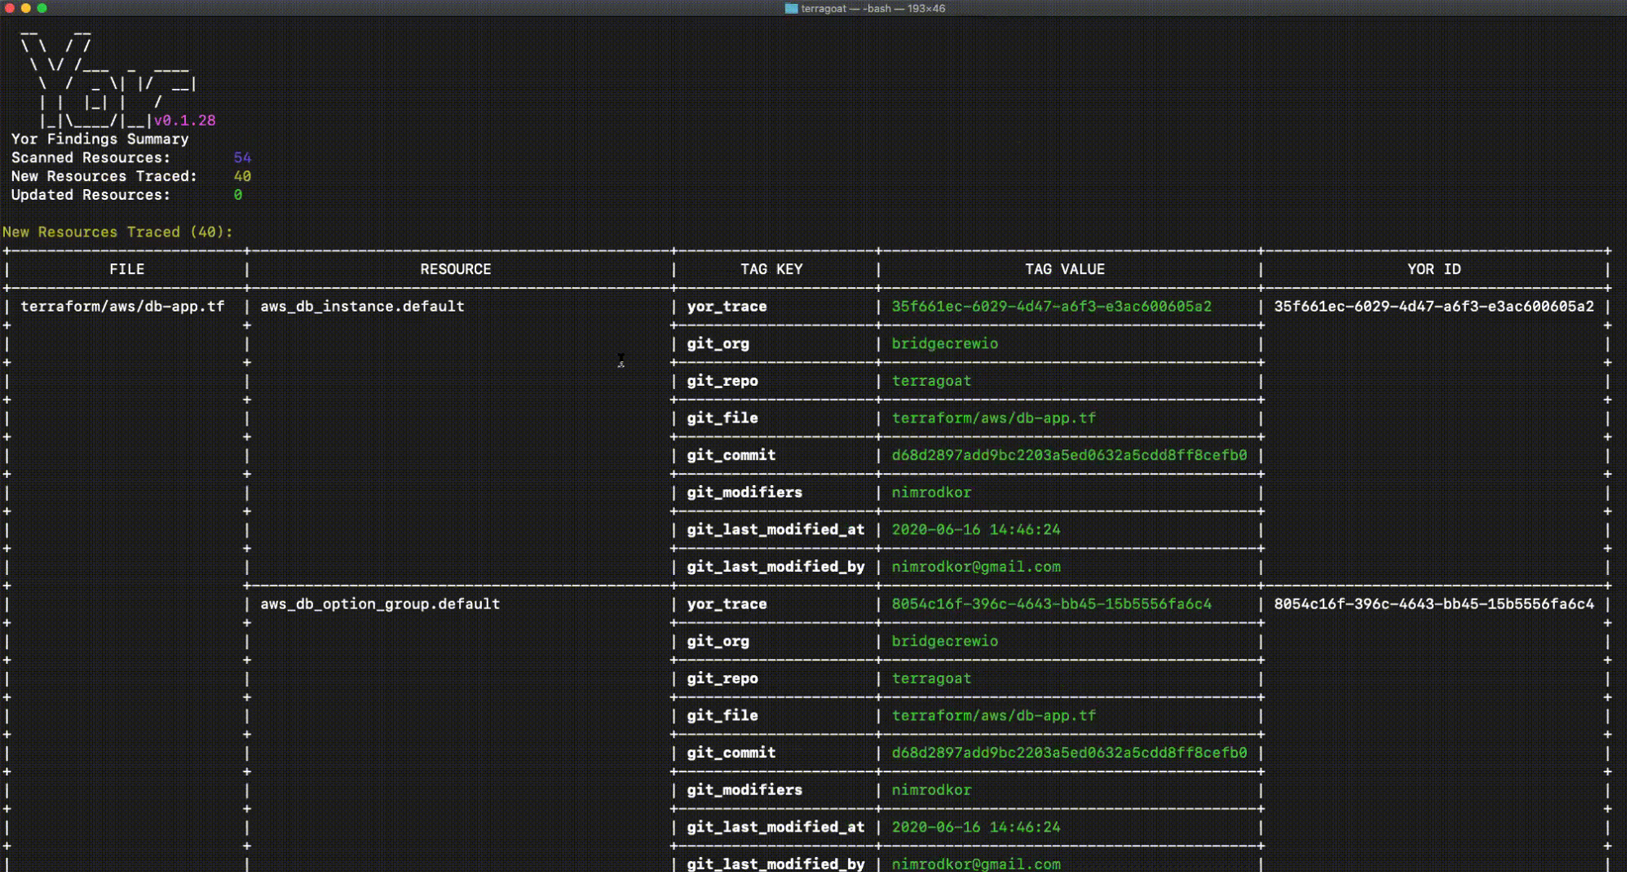Click the green fullscreen window button

coord(42,8)
